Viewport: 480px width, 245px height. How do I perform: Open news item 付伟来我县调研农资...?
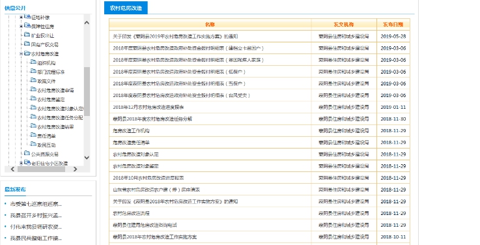point(36,227)
